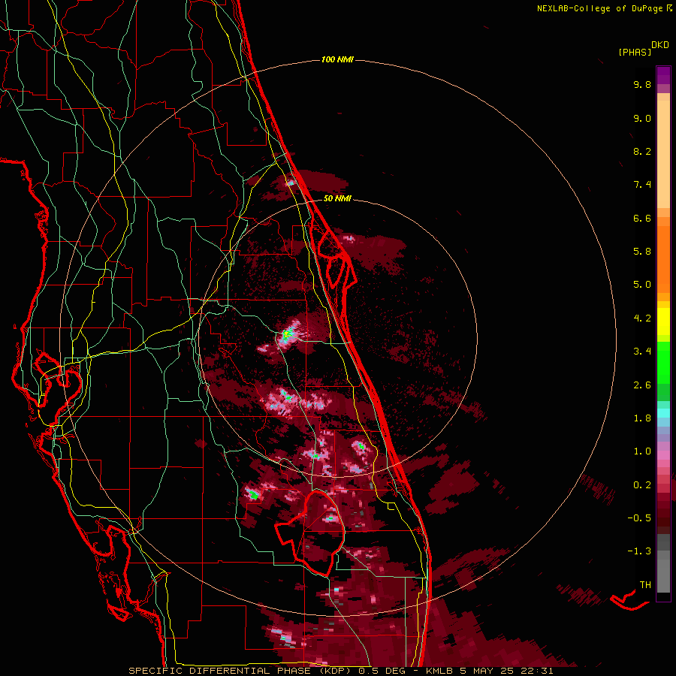Image resolution: width=676 pixels, height=676 pixels.
Task: Click the 8.2 scale label
Action: [x=642, y=151]
